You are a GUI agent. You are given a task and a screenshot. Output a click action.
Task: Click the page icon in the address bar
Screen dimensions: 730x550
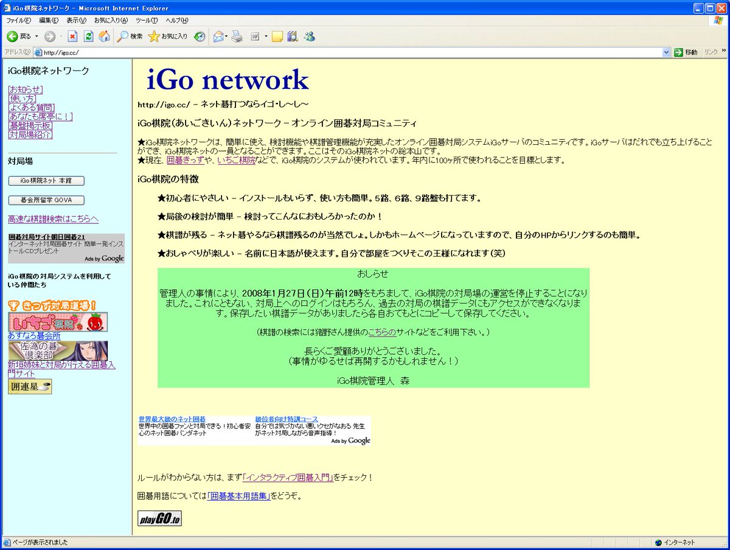coord(38,52)
